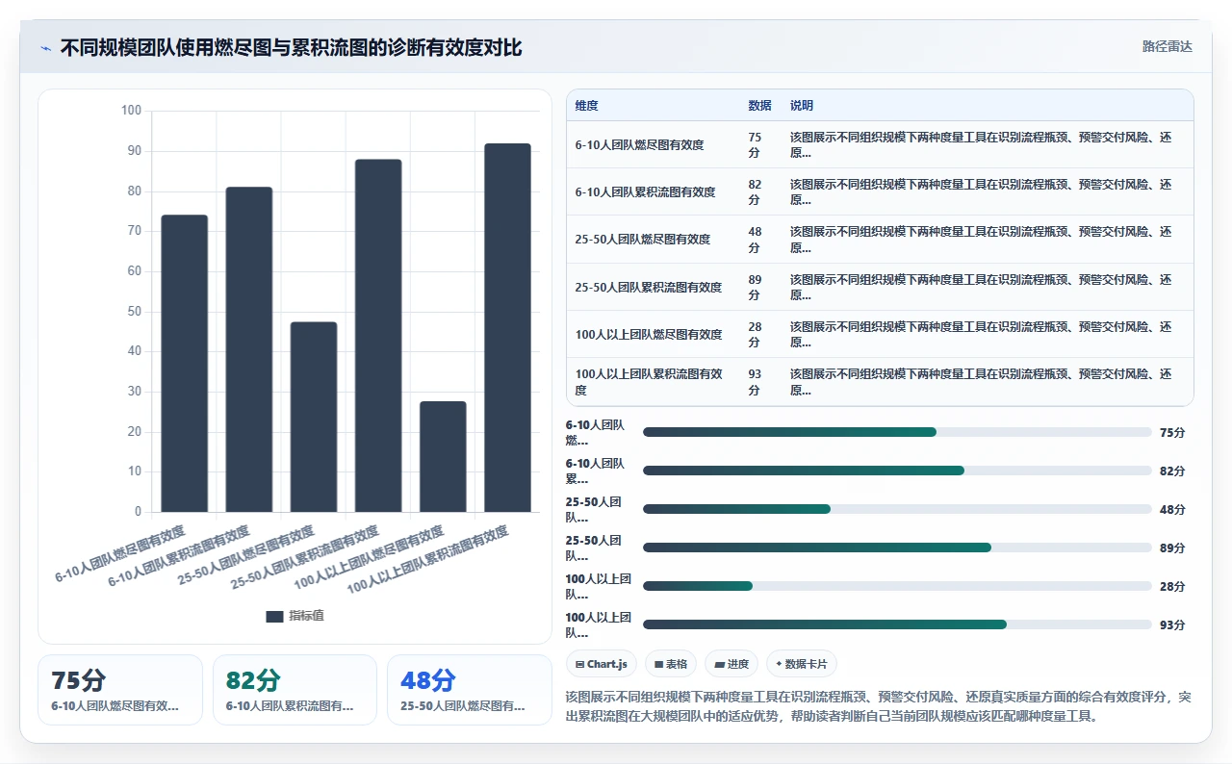Click the 6-10人团队燃尽图有效度 bar in the chart
The width and height of the screenshot is (1232, 764).
tap(184, 364)
